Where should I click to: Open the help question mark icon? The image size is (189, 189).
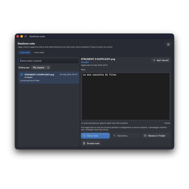coord(168,45)
